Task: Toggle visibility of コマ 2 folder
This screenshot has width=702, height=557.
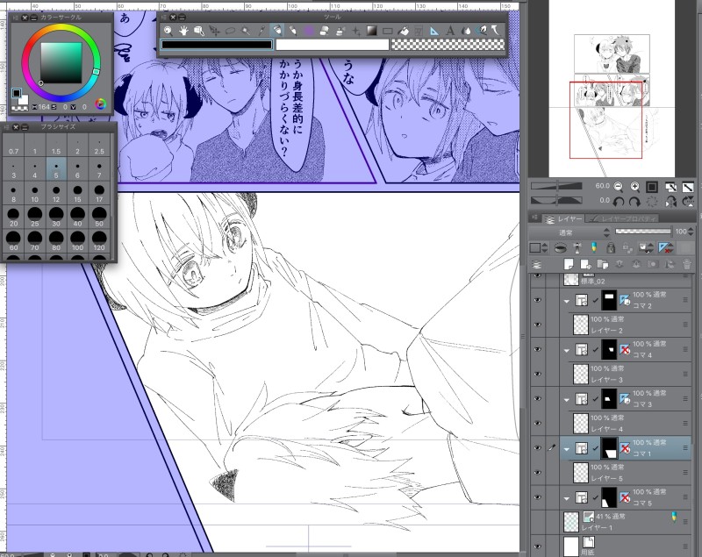Action: coord(538,300)
